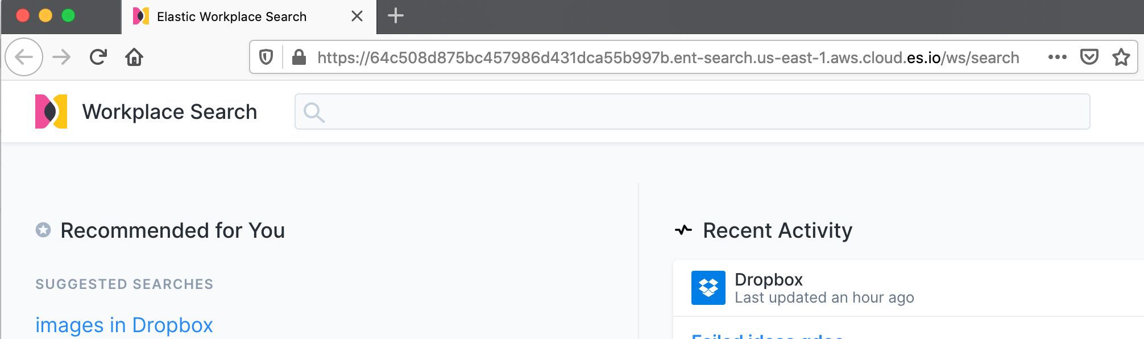
Task: Bookmark this page with the star icon
Action: pyautogui.click(x=1121, y=57)
